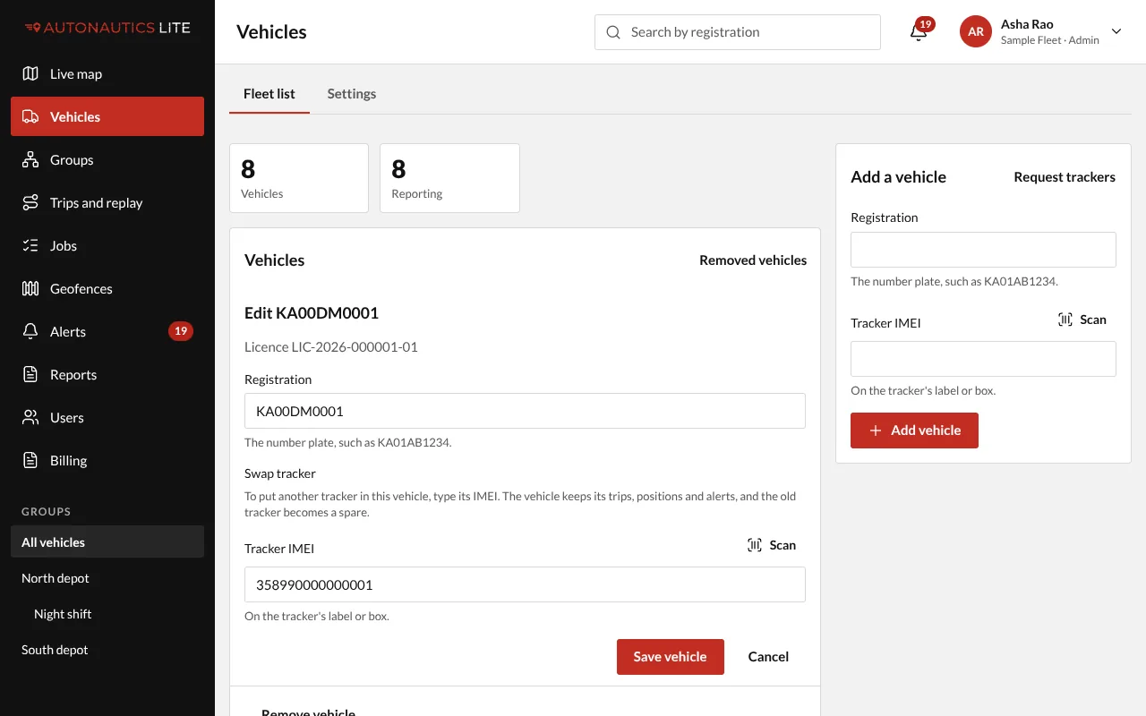The width and height of the screenshot is (1146, 716).
Task: Select All vehicles group
Action: 107,542
